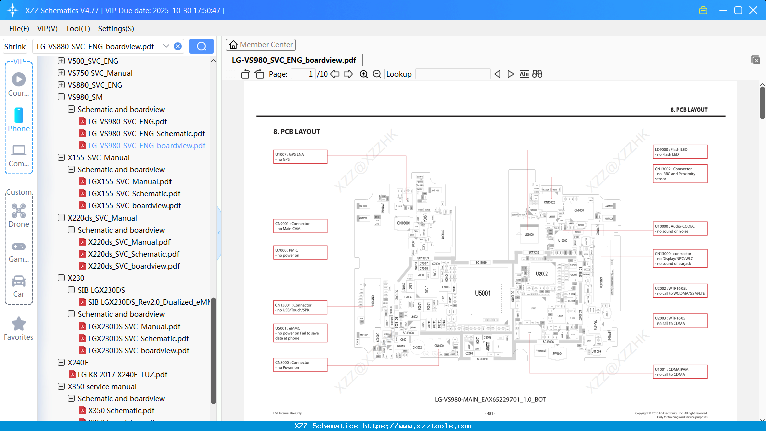
Task: Zoom in on the boardview PDF
Action: (363, 74)
